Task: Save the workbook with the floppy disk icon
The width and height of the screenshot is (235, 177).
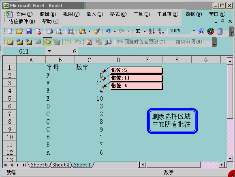Action: pos(29,31)
